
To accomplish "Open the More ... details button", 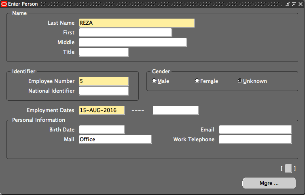I will 269,183.
